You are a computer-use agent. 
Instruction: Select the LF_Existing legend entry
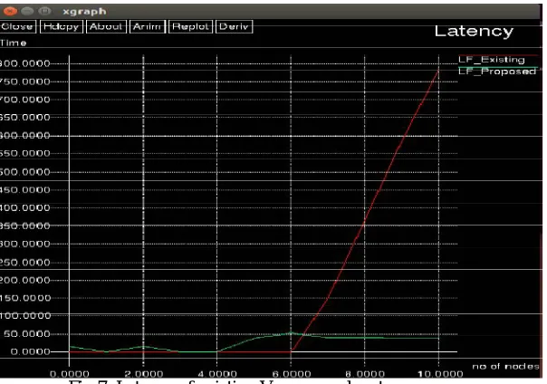click(x=492, y=60)
